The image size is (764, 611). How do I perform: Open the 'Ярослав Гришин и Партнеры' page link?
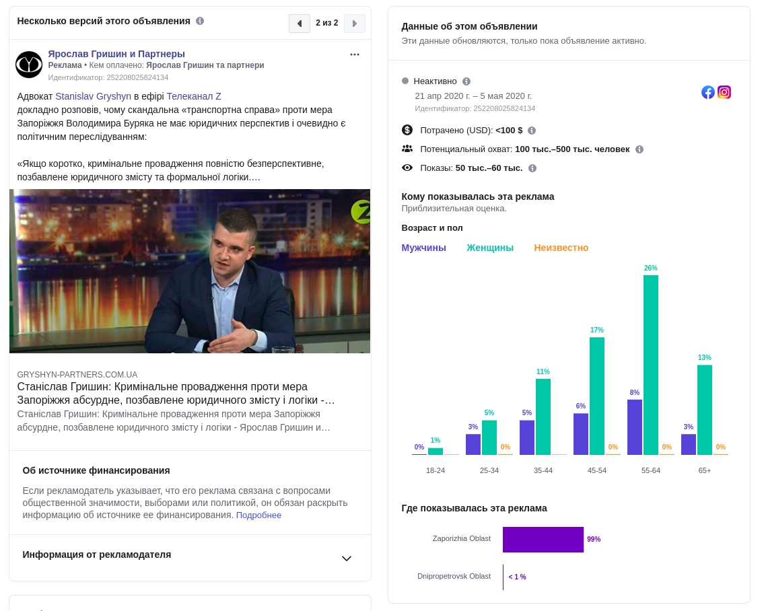tap(116, 54)
